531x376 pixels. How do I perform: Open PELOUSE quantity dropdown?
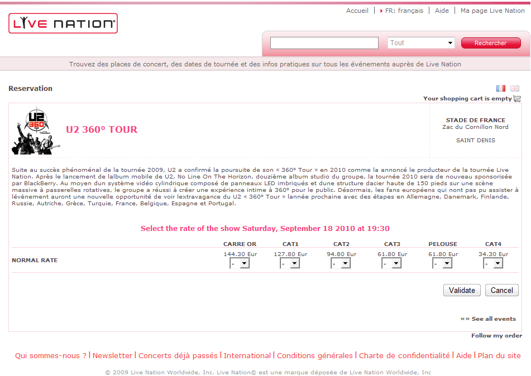442,263
